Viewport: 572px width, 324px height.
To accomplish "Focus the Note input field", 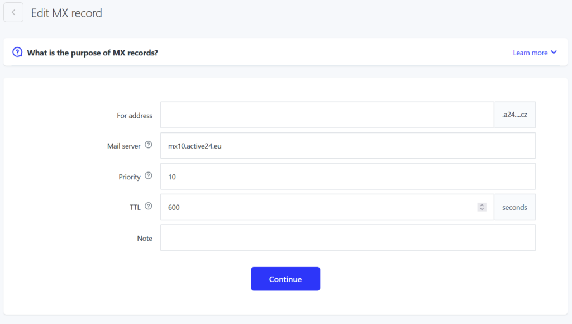I will [x=348, y=238].
